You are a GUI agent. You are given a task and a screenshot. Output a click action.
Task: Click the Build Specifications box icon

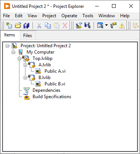(x=27, y=97)
